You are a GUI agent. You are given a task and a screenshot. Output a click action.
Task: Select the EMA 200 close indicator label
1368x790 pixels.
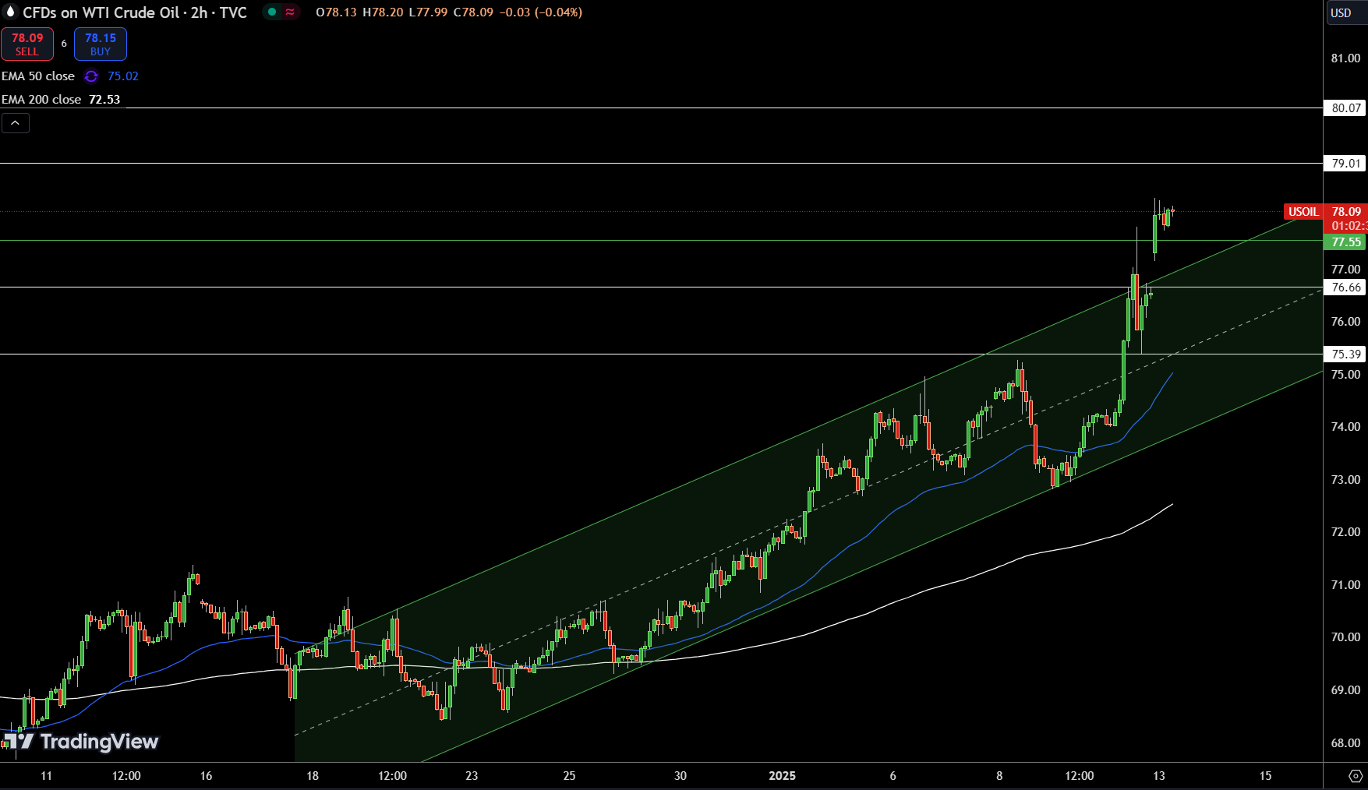click(x=41, y=100)
